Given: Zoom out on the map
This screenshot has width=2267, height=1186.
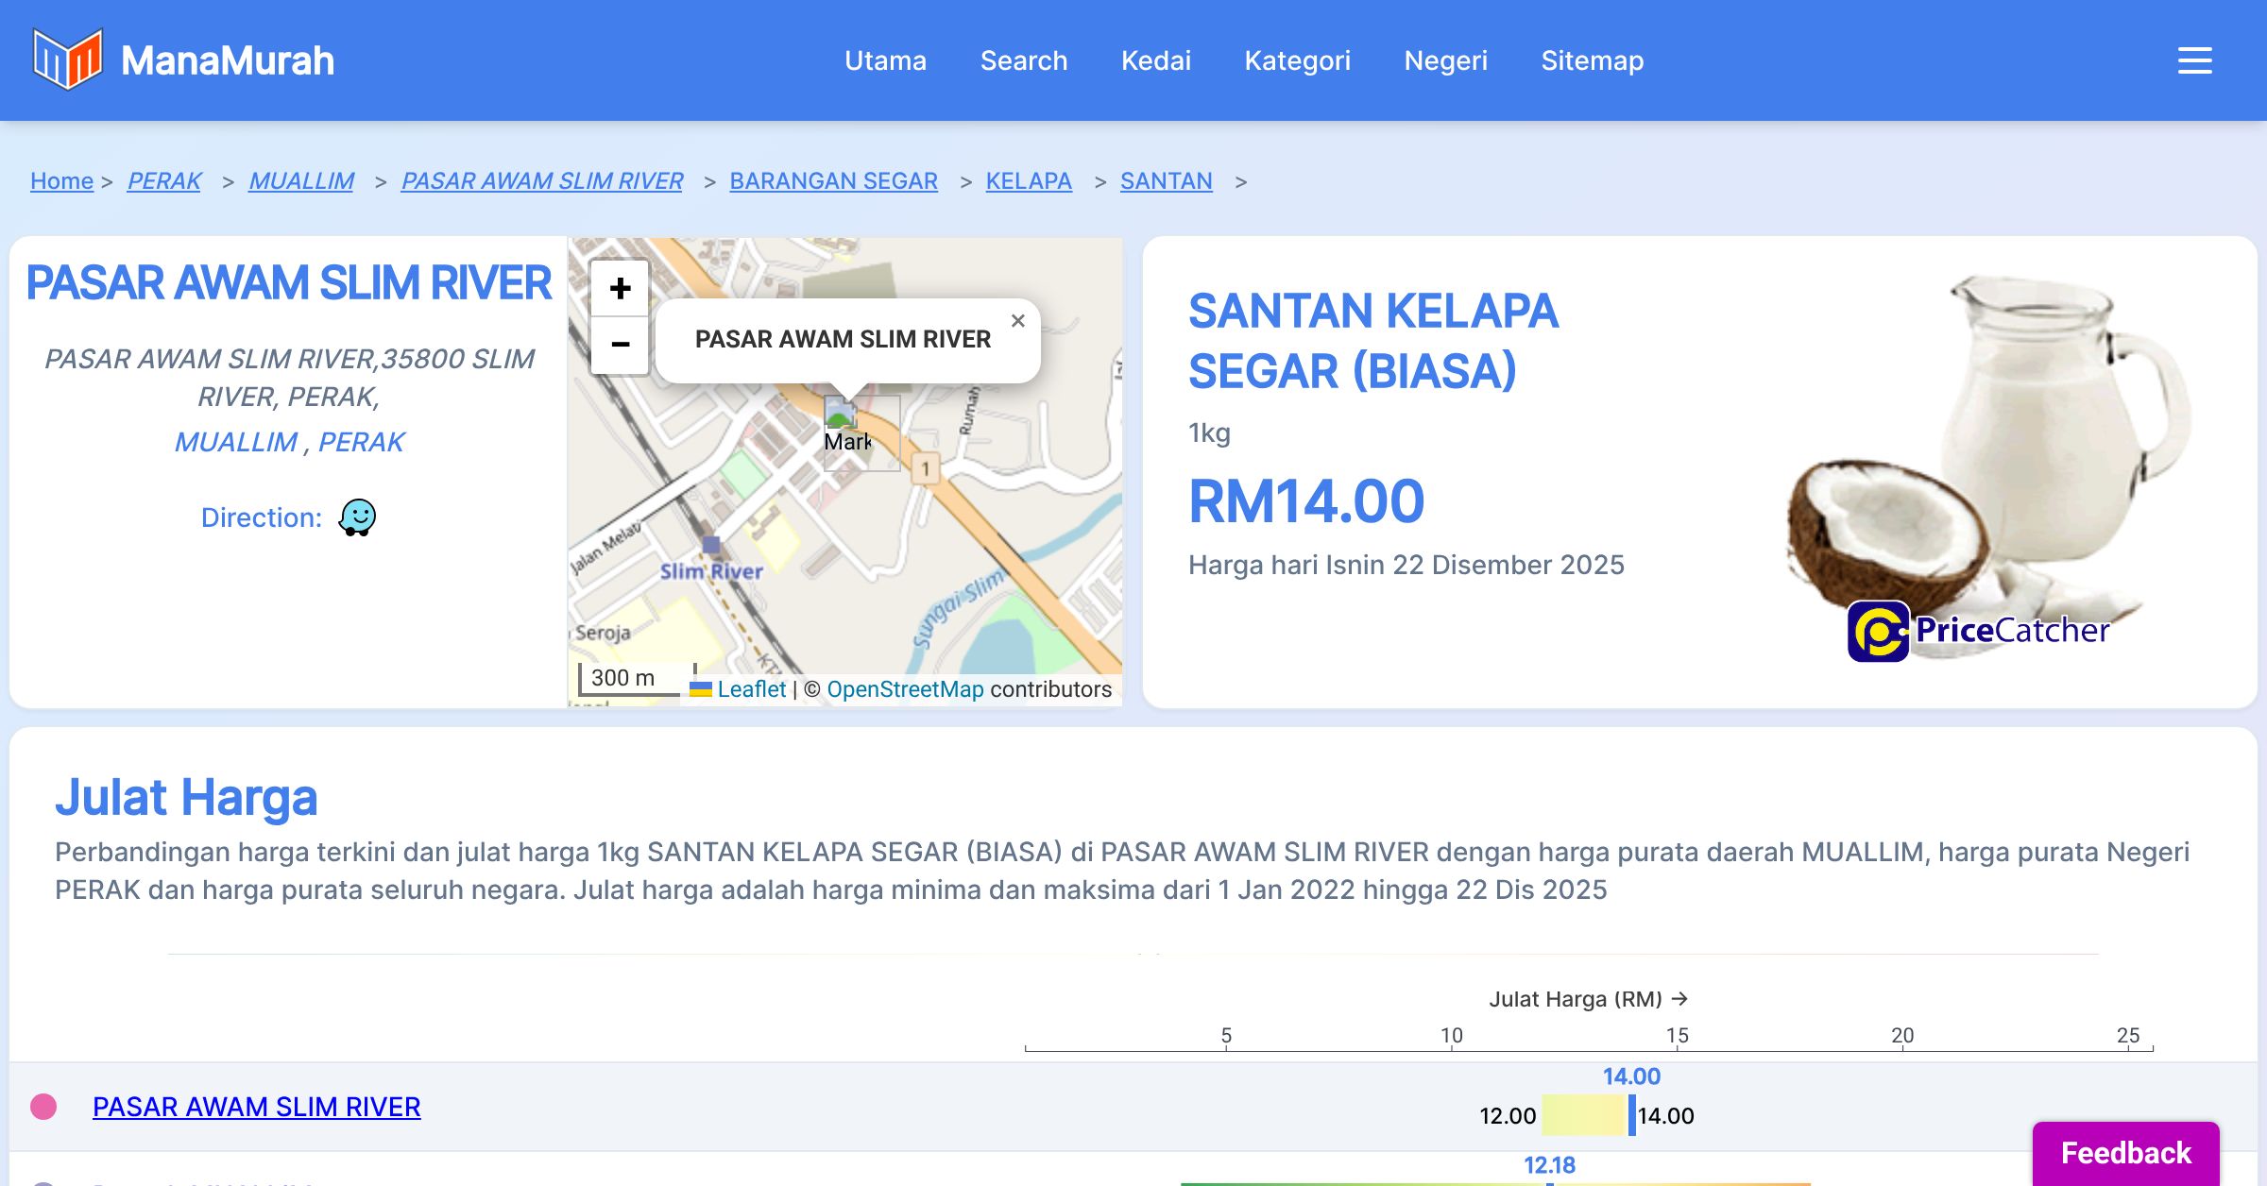Looking at the screenshot, I should pos(620,345).
